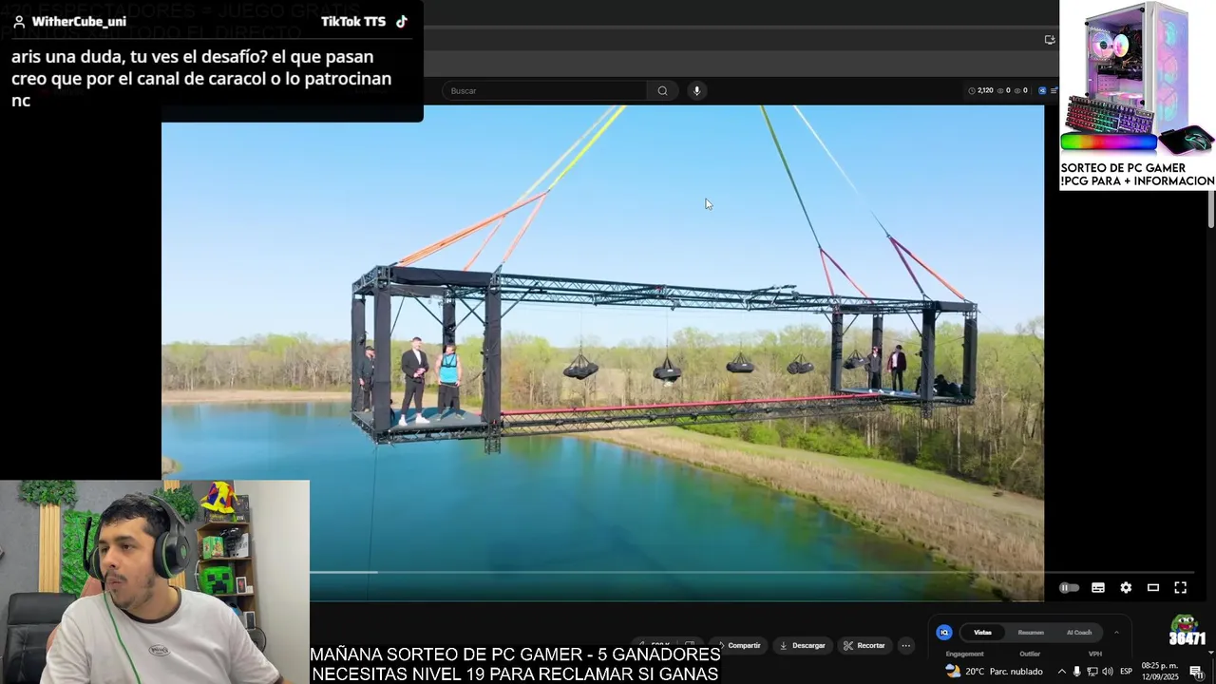The height and width of the screenshot is (684, 1216).
Task: Collapse the vidIQ panel chevron
Action: click(1116, 633)
